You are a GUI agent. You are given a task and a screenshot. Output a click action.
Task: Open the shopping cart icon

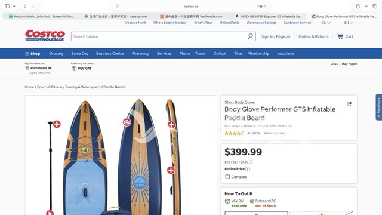[x=340, y=36]
